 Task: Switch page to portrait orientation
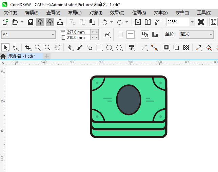tap(120, 35)
